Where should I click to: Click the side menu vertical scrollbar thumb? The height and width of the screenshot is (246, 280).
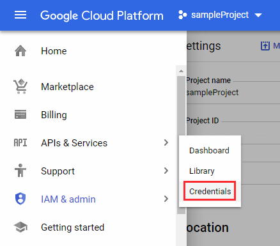click(181, 145)
